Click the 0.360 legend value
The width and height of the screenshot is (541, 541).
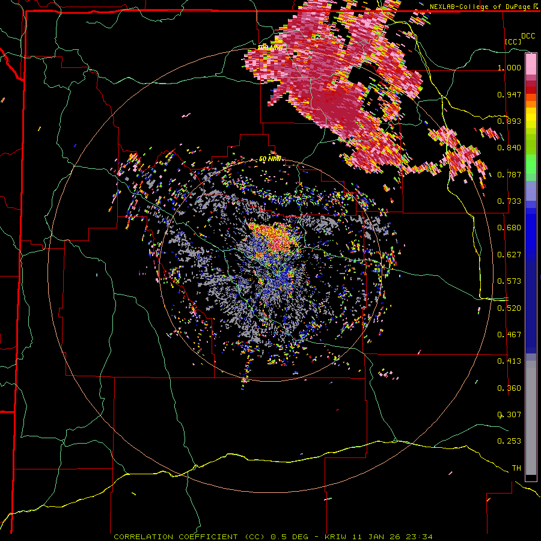click(x=509, y=388)
